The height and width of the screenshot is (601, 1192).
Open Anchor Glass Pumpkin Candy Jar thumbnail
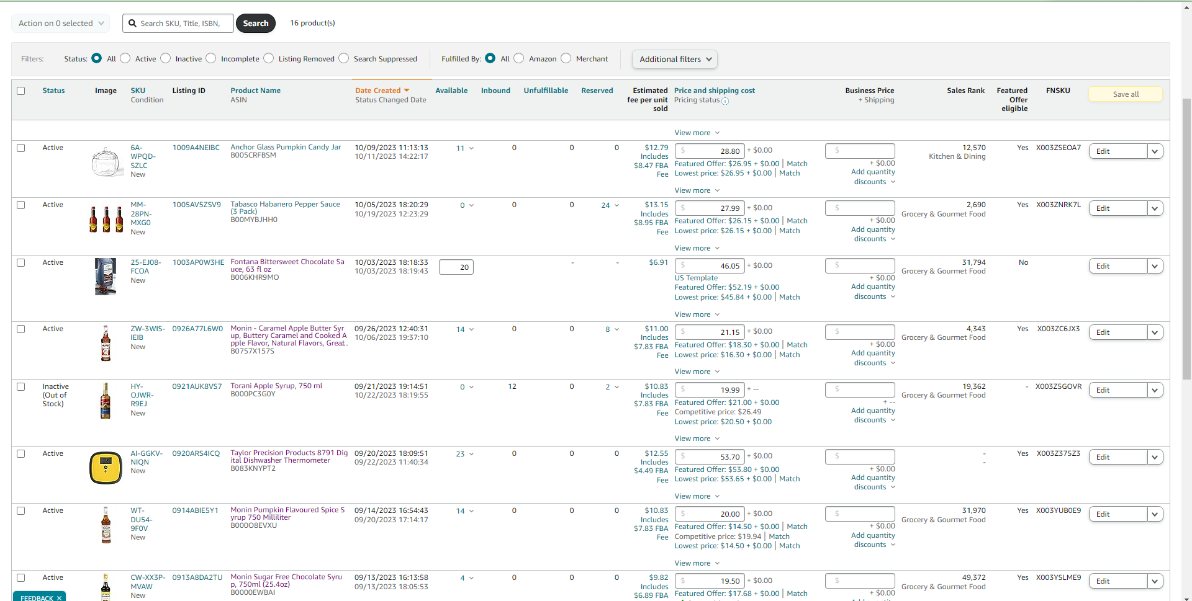point(107,162)
